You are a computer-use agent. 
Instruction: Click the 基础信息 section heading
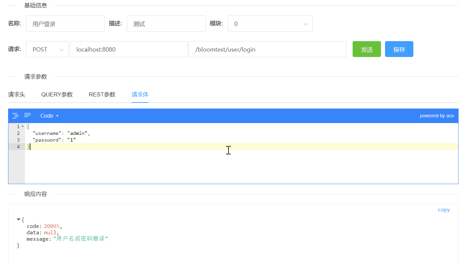click(x=36, y=5)
